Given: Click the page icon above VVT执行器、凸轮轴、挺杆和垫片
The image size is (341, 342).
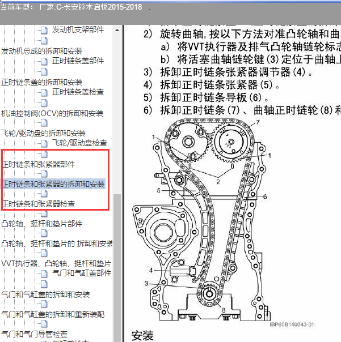Looking at the screenshot, I should click(x=44, y=253).
